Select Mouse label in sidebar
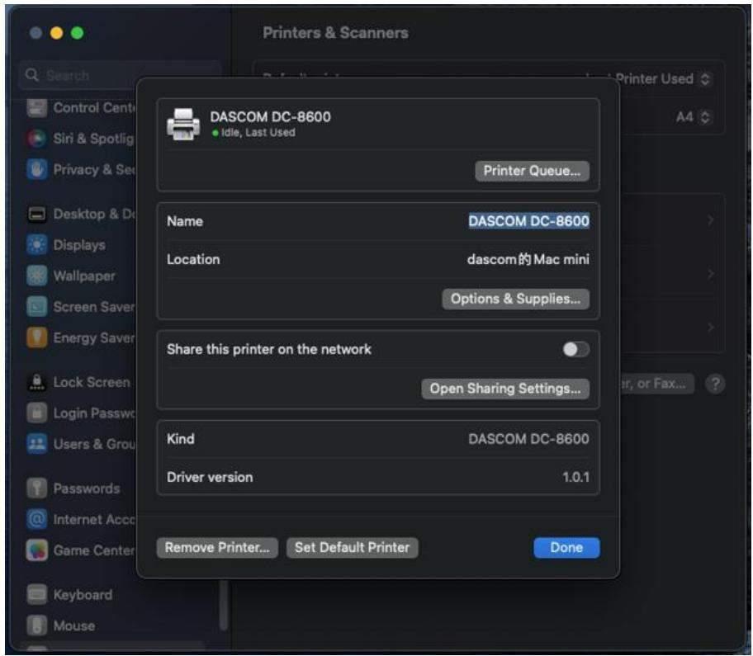 [x=74, y=625]
